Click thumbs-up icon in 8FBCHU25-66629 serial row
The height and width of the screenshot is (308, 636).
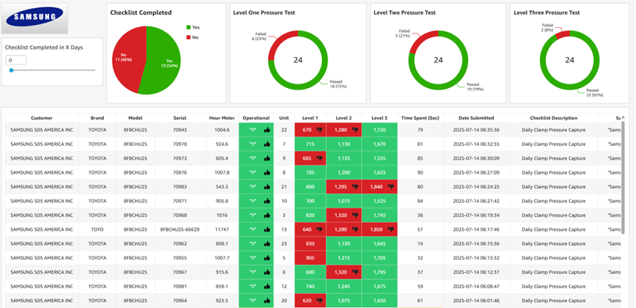pos(267,229)
